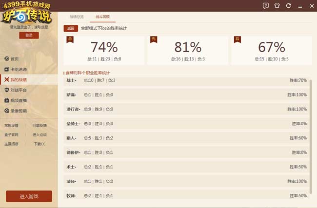Click the 74% overall win rate card

(x=104, y=50)
